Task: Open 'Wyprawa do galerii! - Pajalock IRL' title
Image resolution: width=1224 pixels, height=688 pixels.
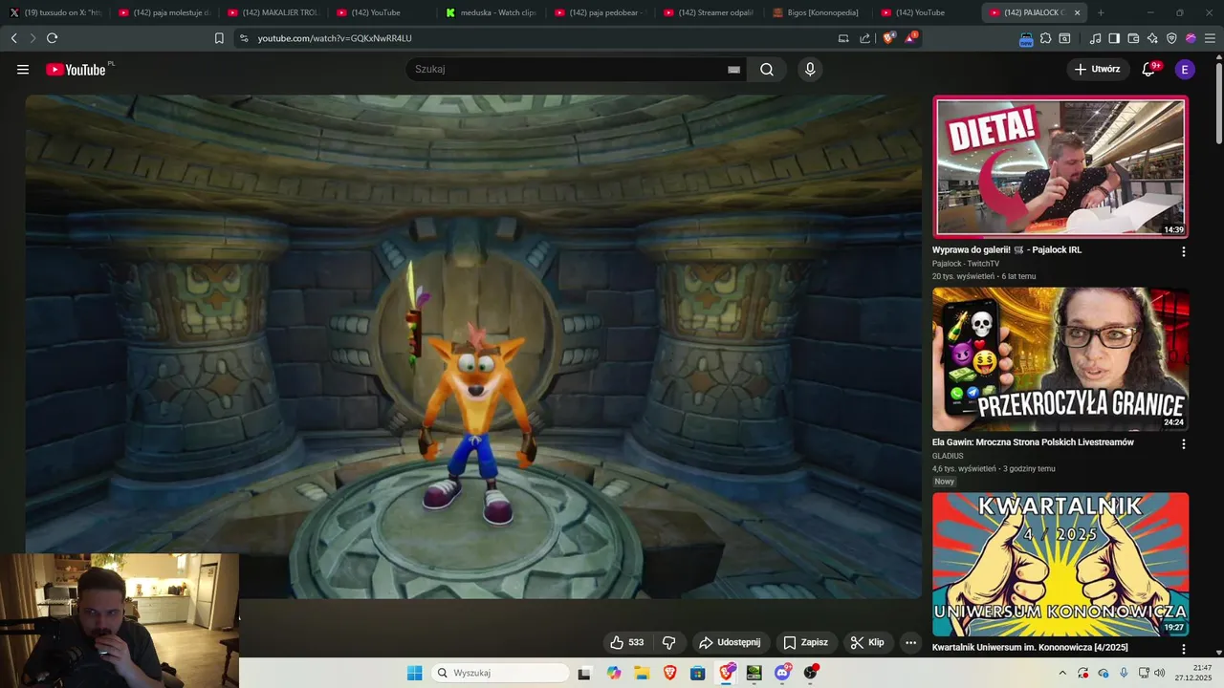Action: click(x=1007, y=249)
